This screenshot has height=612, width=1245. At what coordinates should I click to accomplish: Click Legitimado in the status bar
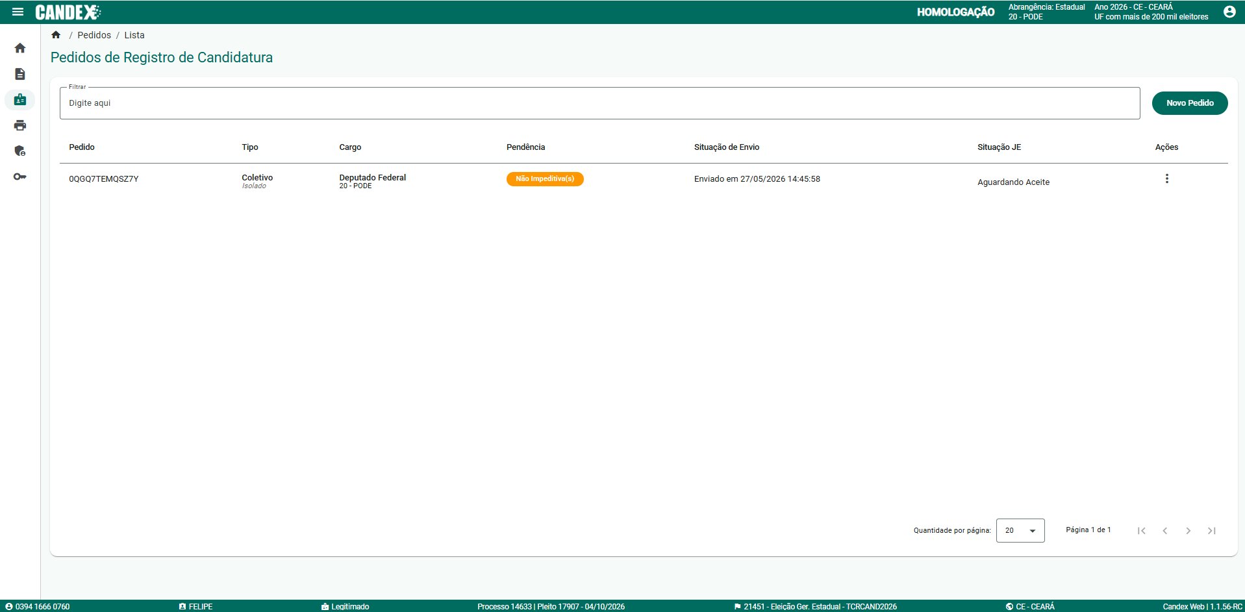pyautogui.click(x=345, y=607)
